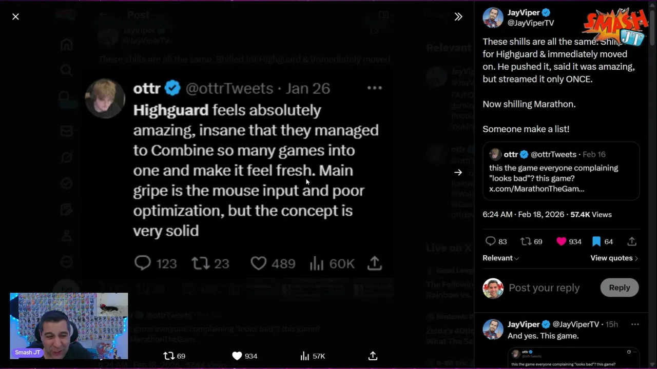The height and width of the screenshot is (369, 657).
Task: Open View quotes link
Action: pos(614,258)
